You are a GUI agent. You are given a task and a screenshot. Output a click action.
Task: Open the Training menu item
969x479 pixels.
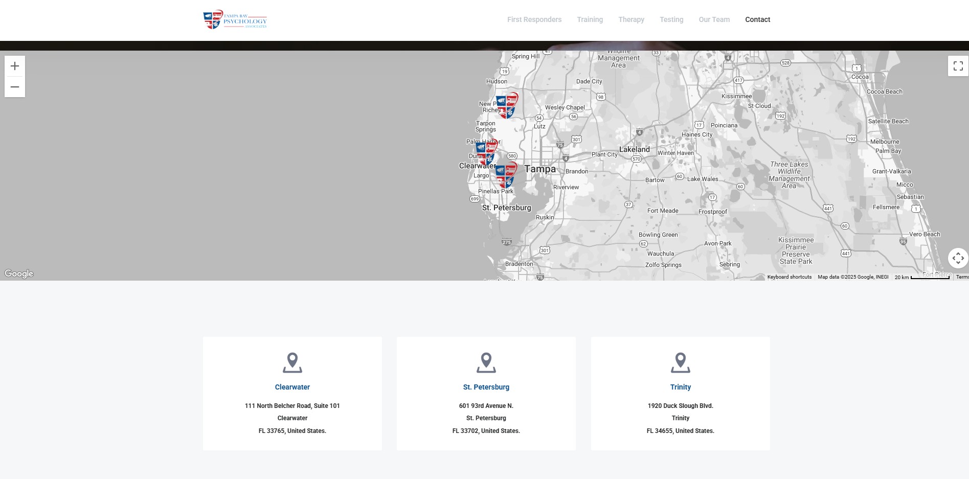[590, 19]
